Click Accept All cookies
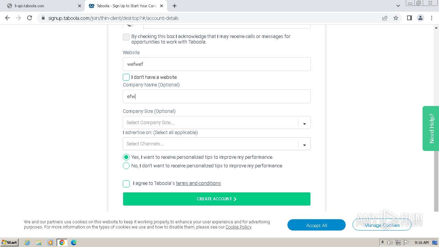The height and width of the screenshot is (247, 439). (317, 225)
